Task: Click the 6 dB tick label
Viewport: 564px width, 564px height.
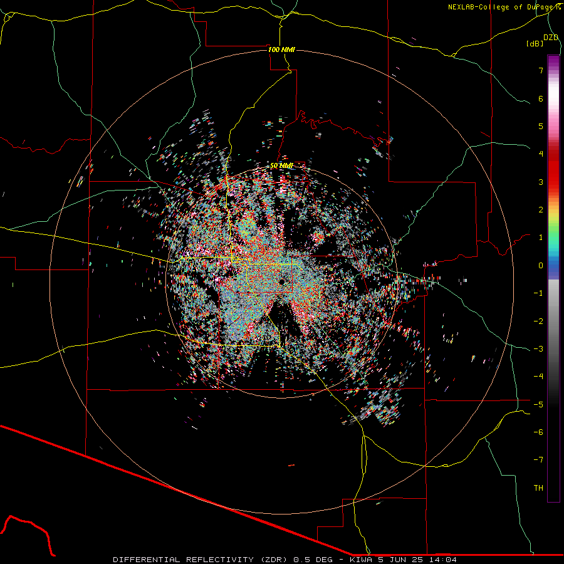Action: 541,98
